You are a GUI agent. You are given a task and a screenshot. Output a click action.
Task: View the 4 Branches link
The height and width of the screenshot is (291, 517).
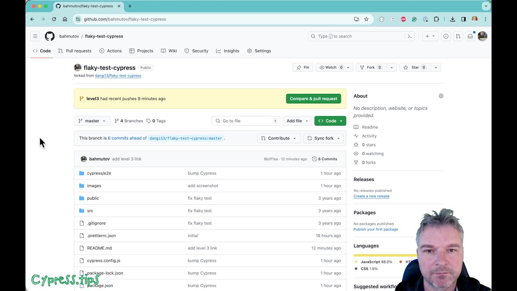coord(129,121)
